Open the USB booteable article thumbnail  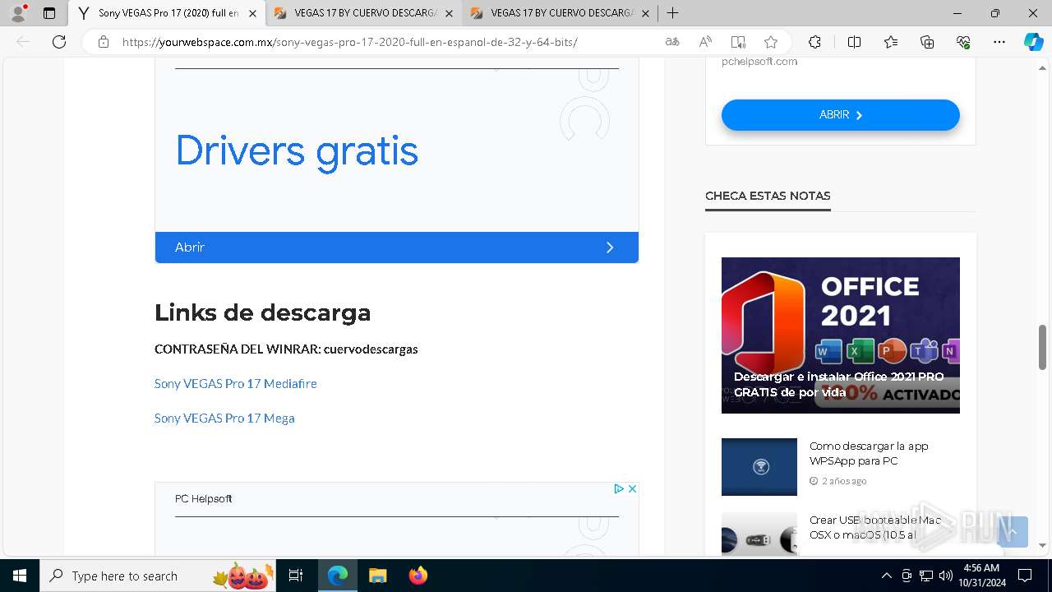coord(759,534)
